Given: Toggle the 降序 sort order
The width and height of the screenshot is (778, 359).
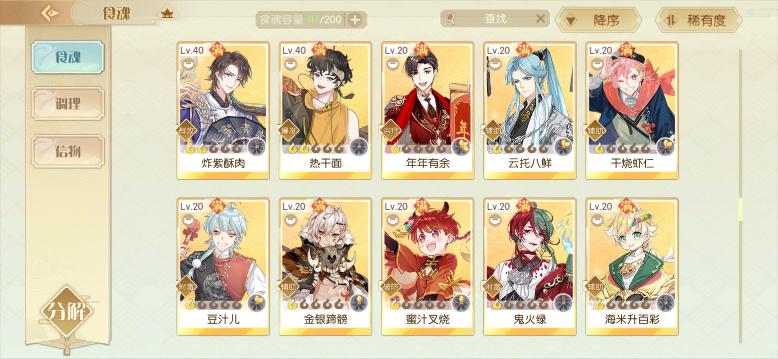Looking at the screenshot, I should pos(599,20).
